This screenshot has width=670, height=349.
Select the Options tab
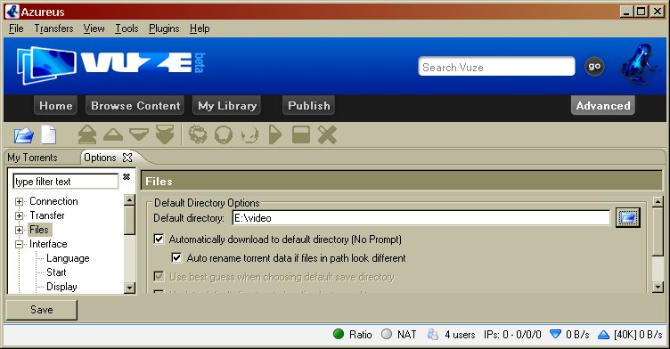pos(100,158)
